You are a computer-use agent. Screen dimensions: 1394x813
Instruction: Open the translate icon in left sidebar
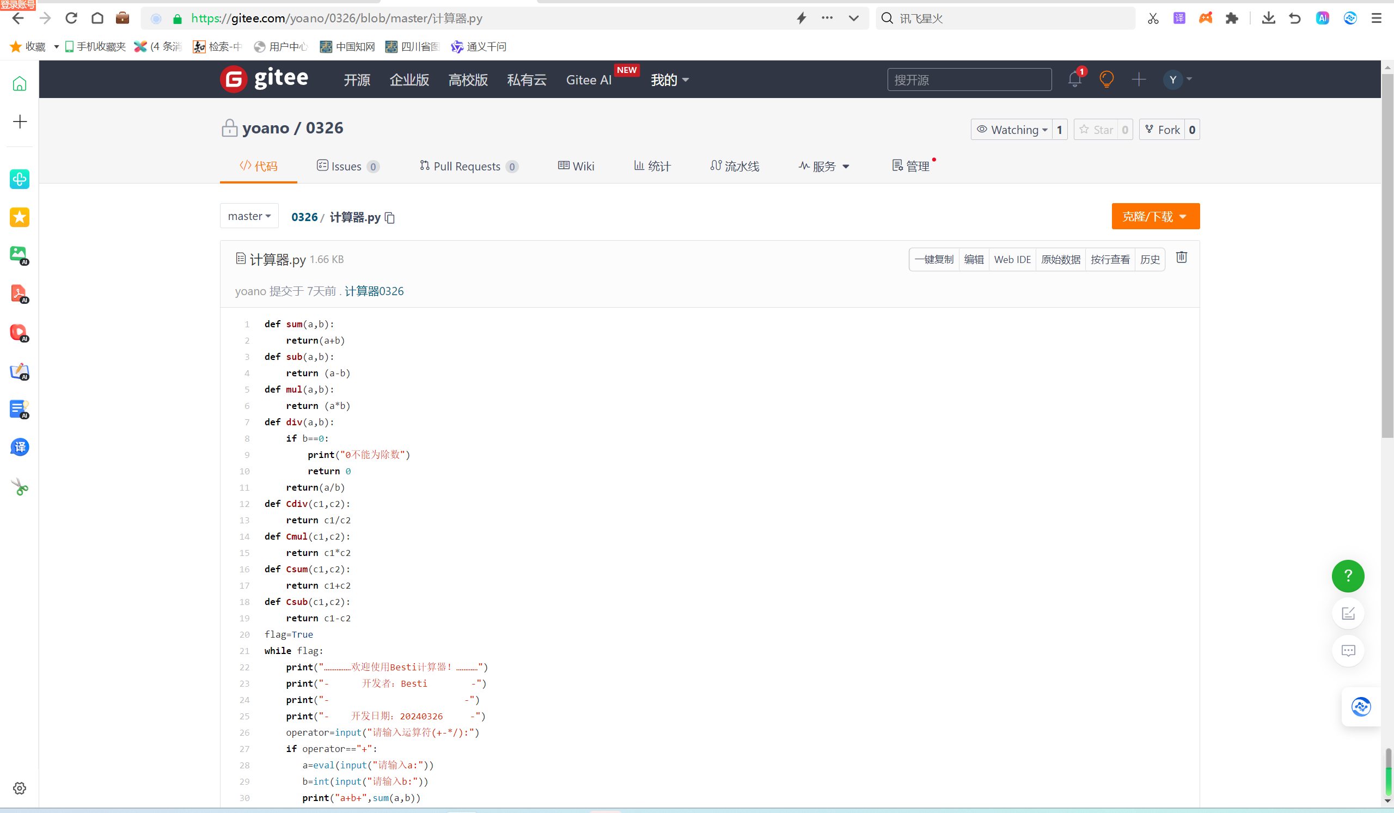[20, 447]
